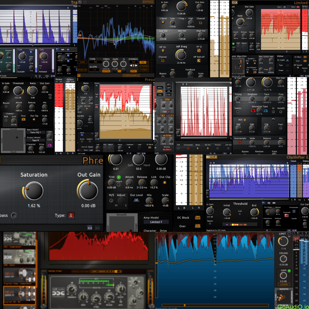
Task: Click the DC Block Low icon
Action: pos(198,218)
